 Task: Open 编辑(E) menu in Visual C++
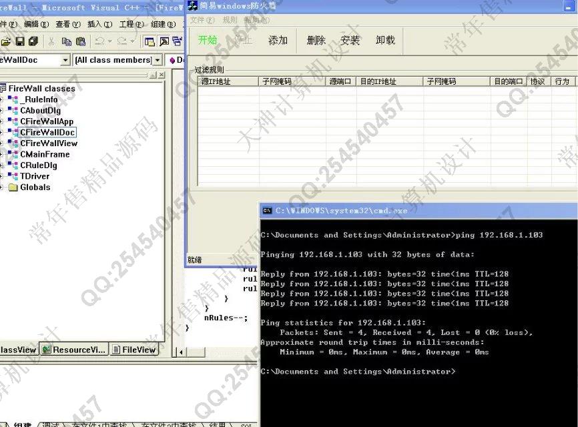pos(36,24)
